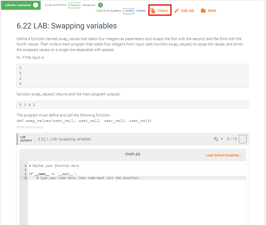
Task: Open the zyBooks maintained info icon
Action: 36,5
